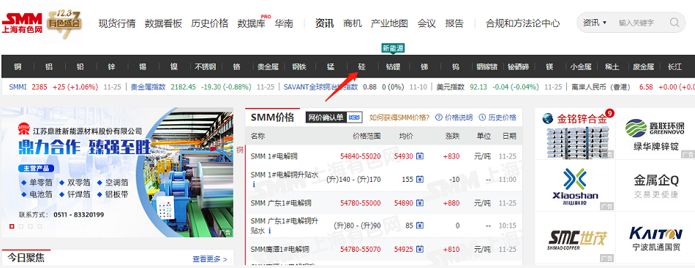Select the 不锈钢 category tab
Screen dimensions: 695x268
[x=206, y=66]
